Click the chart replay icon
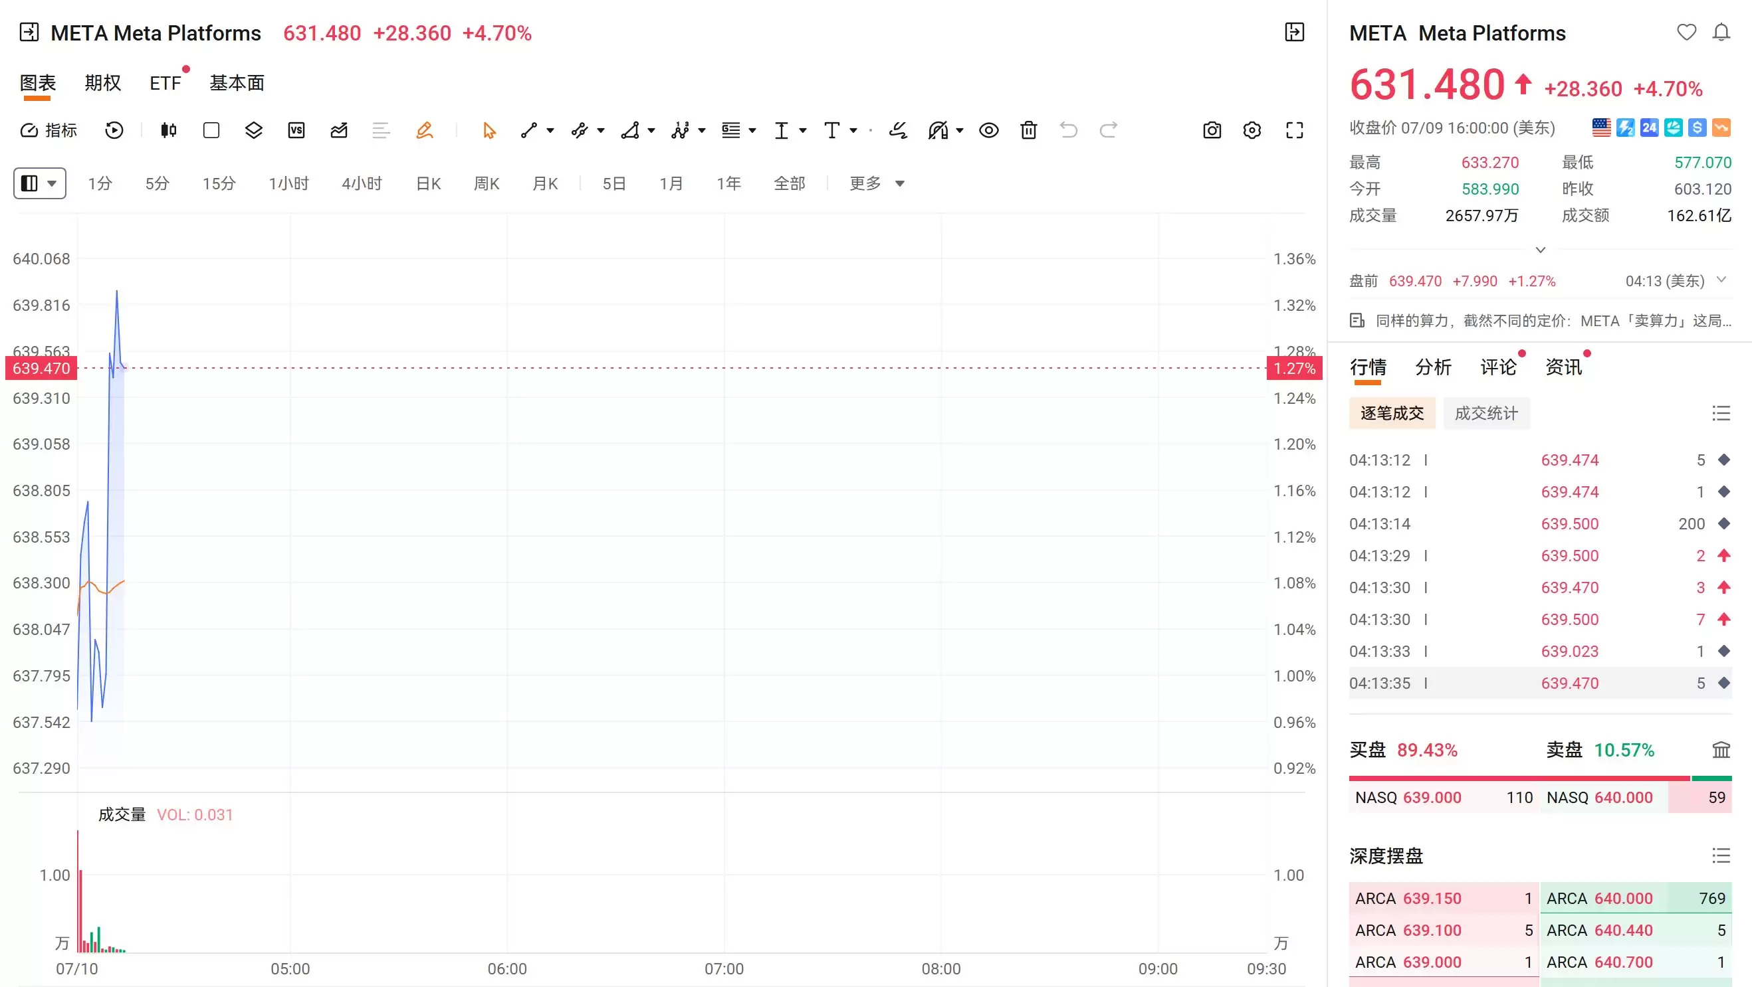This screenshot has width=1752, height=987. coord(114,130)
